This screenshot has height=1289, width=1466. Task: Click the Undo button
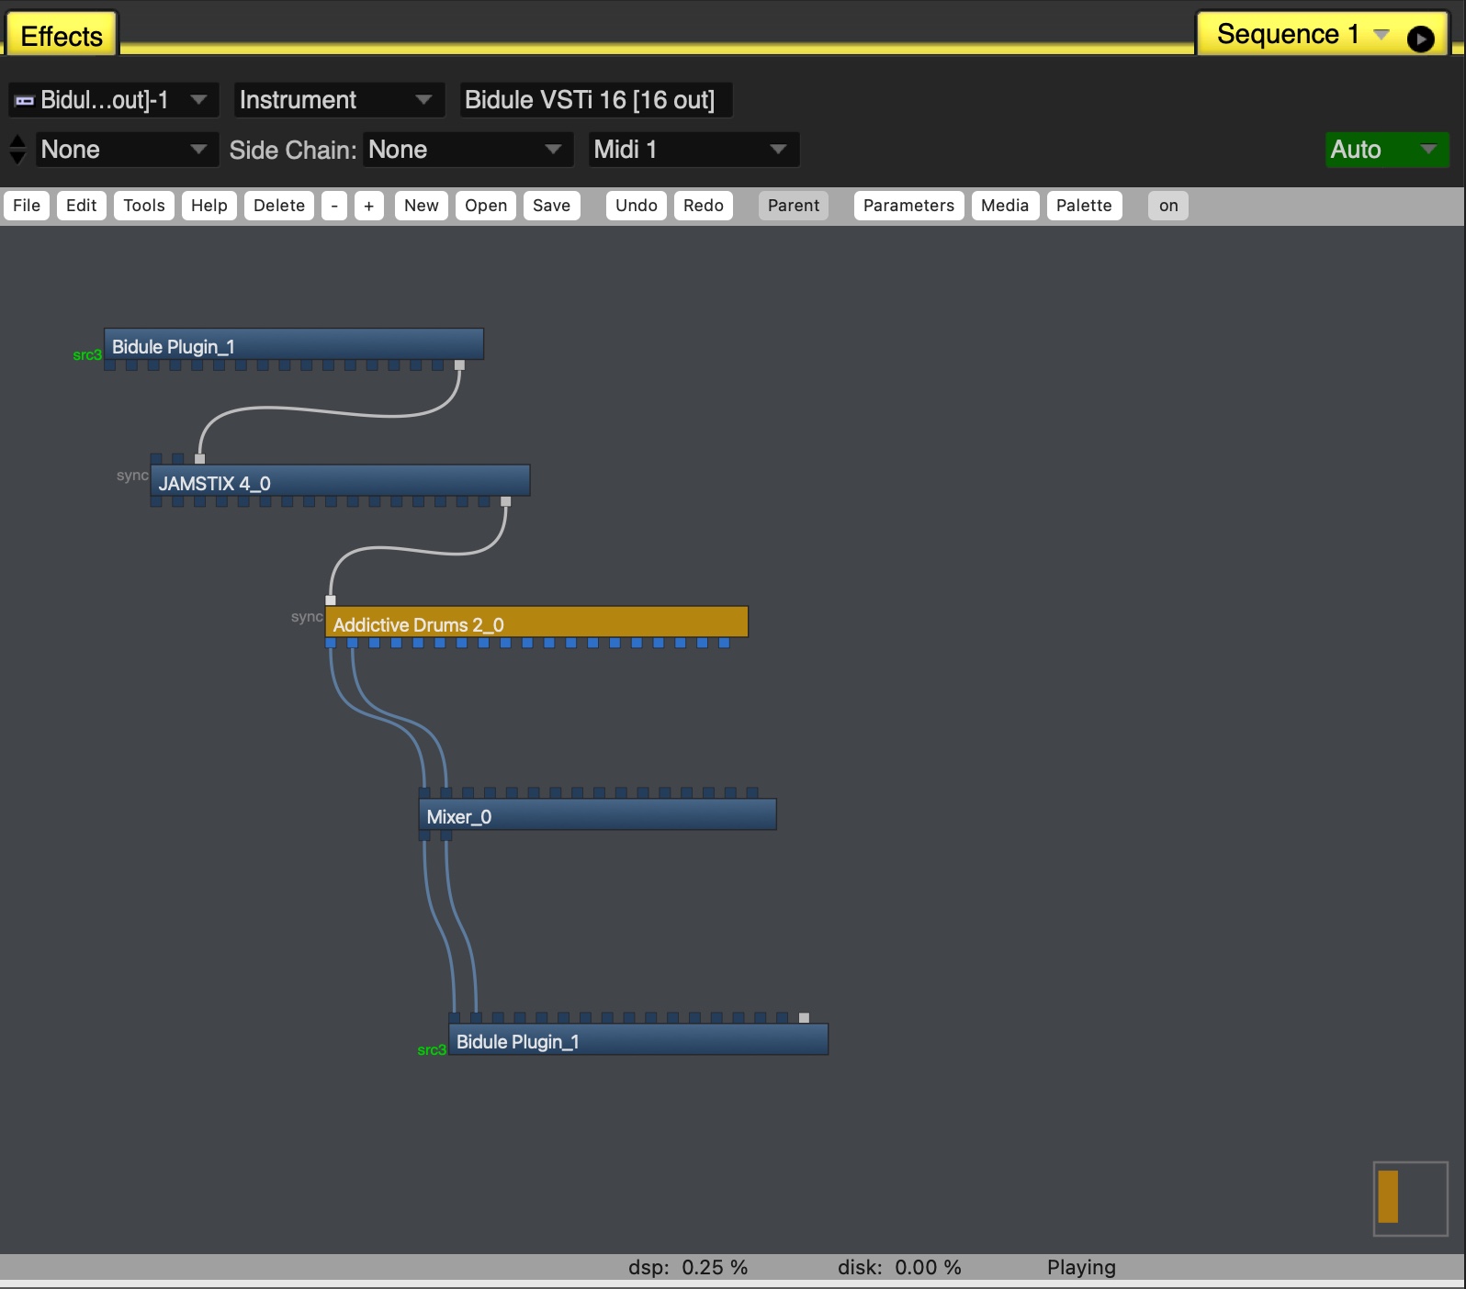coord(637,206)
